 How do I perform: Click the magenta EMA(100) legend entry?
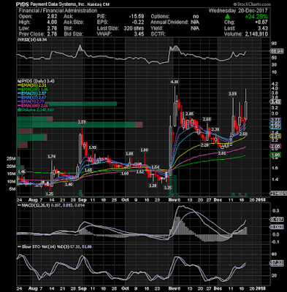tap(34, 106)
